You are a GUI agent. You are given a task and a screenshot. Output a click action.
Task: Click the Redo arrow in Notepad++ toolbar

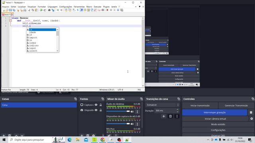(x=45, y=10)
